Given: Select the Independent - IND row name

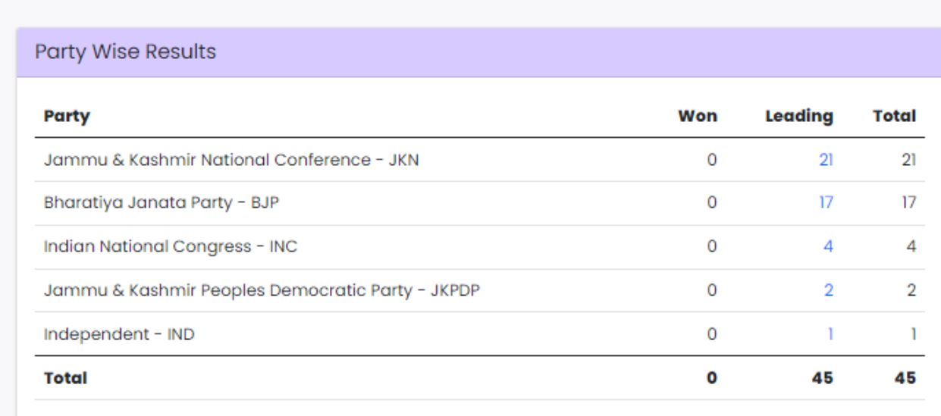Looking at the screenshot, I should click(119, 334).
